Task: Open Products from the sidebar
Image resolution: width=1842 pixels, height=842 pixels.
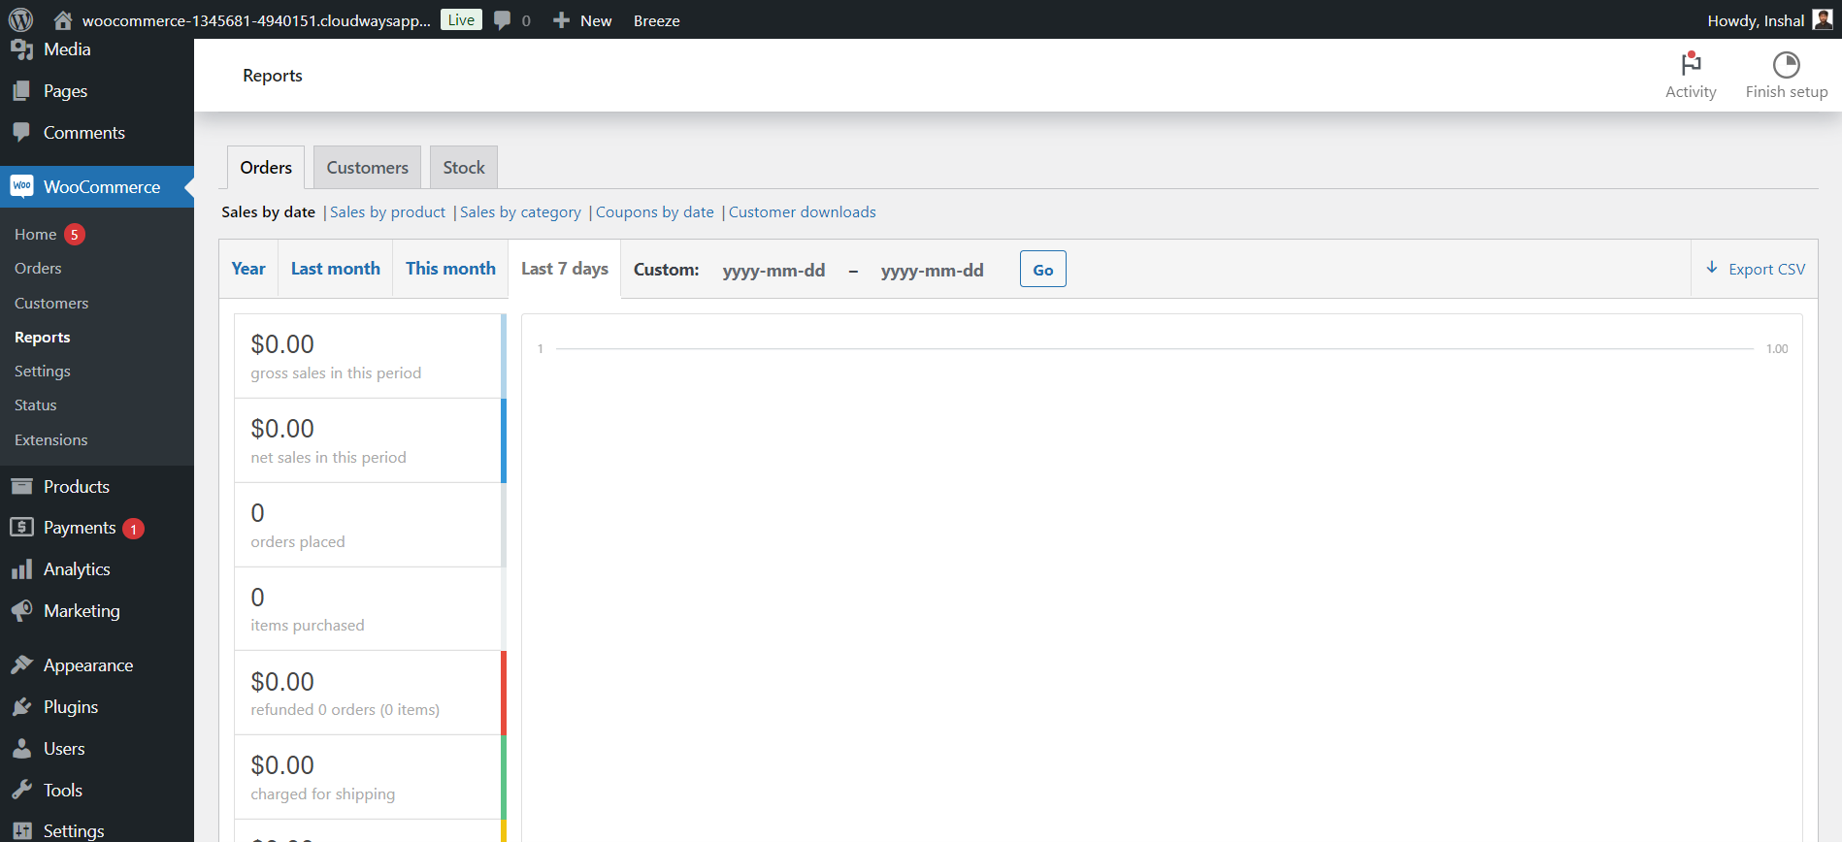Action: (x=76, y=486)
